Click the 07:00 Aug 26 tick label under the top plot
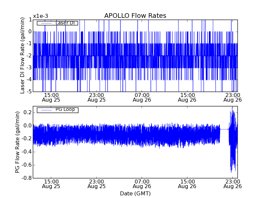The height and width of the screenshot is (198, 264). [x=142, y=97]
